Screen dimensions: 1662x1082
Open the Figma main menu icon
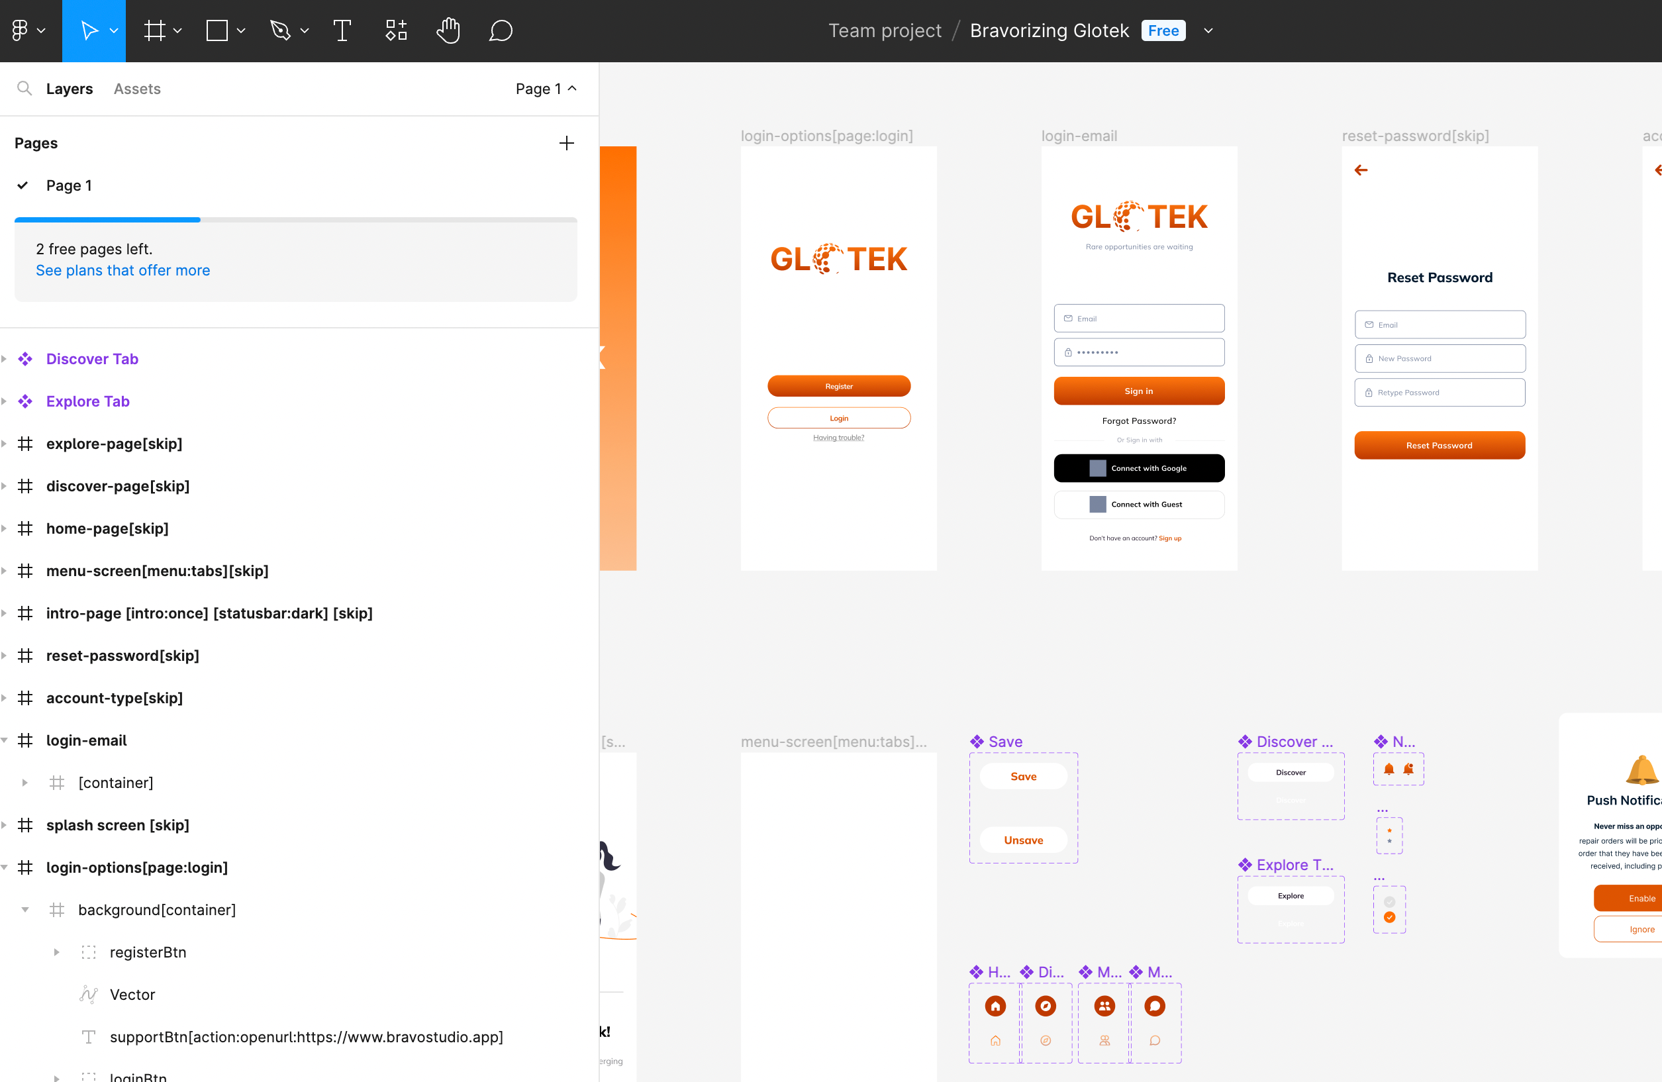20,30
